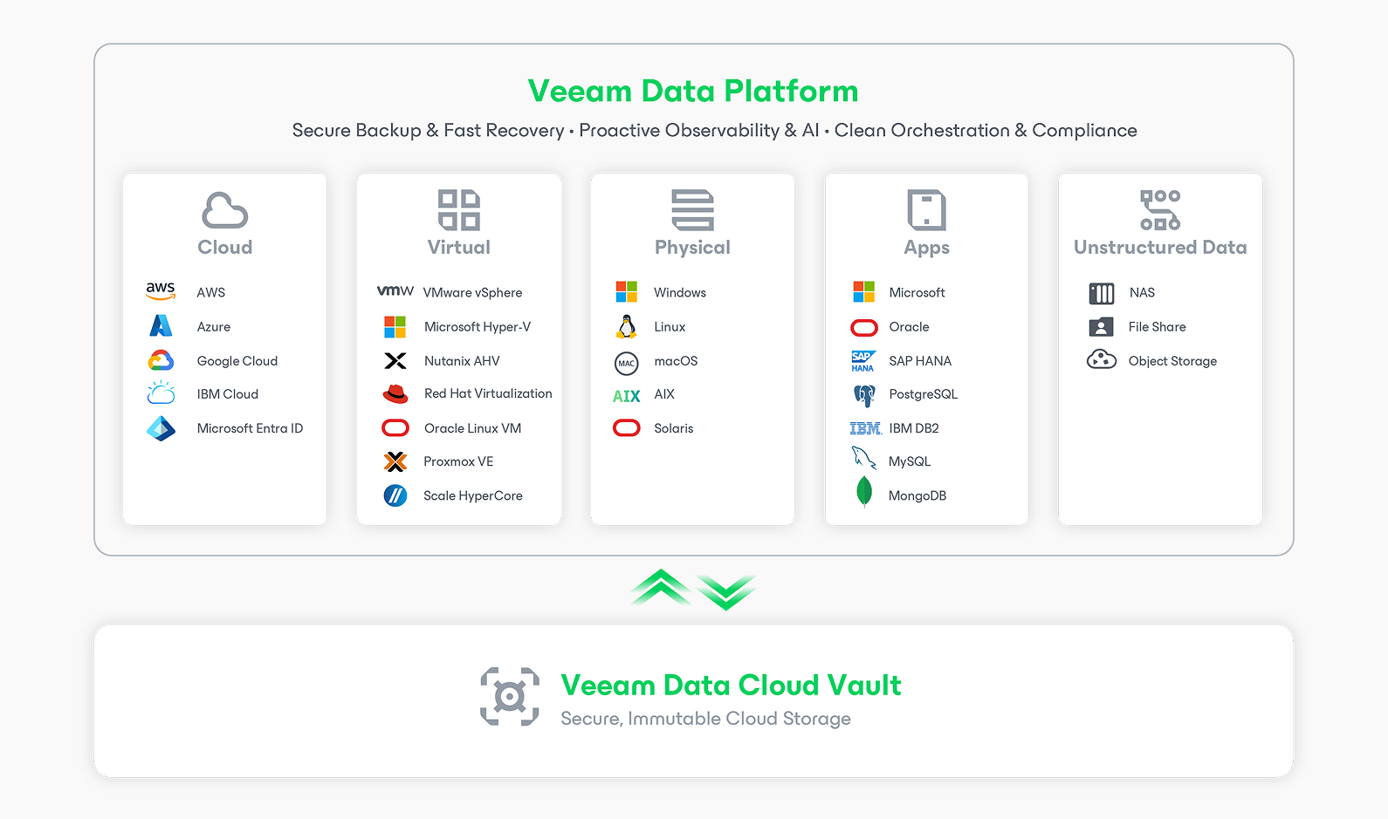Image resolution: width=1388 pixels, height=819 pixels.
Task: Click the Veeam Data Cloud Vault title
Action: point(731,686)
